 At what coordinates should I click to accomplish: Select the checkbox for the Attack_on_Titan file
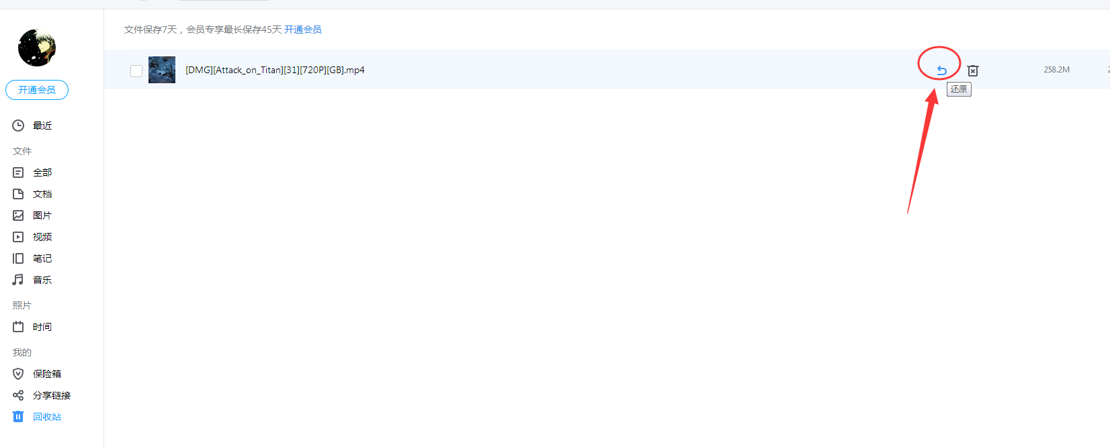[136, 70]
